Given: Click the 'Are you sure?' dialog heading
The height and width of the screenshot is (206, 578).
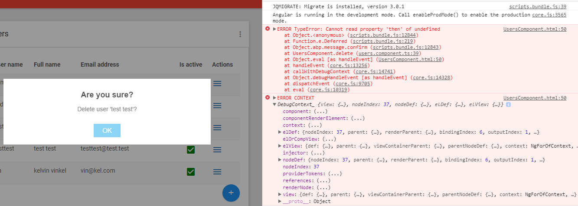Looking at the screenshot, I should [x=107, y=94].
